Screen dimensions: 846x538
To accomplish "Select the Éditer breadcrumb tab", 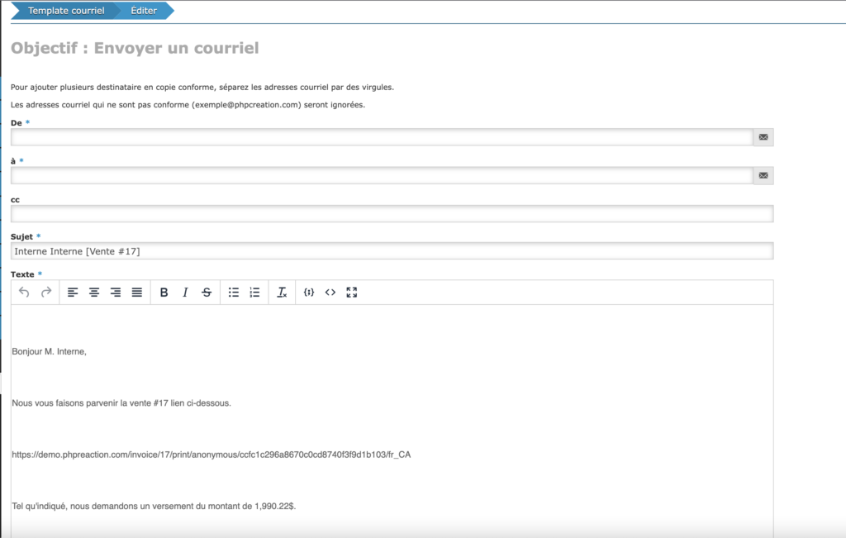I will pyautogui.click(x=144, y=11).
